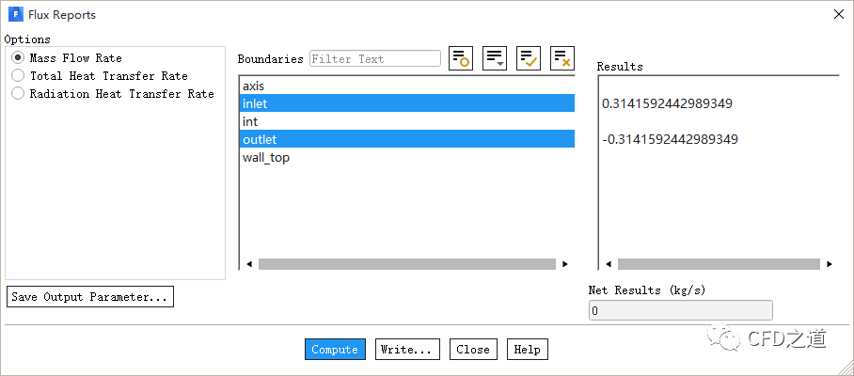
Task: Click the deselect all boundaries icon
Action: click(x=562, y=58)
